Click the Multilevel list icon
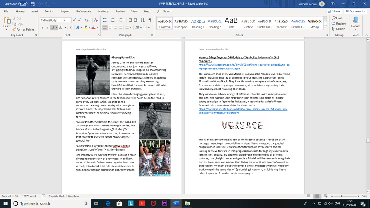 [120, 20]
